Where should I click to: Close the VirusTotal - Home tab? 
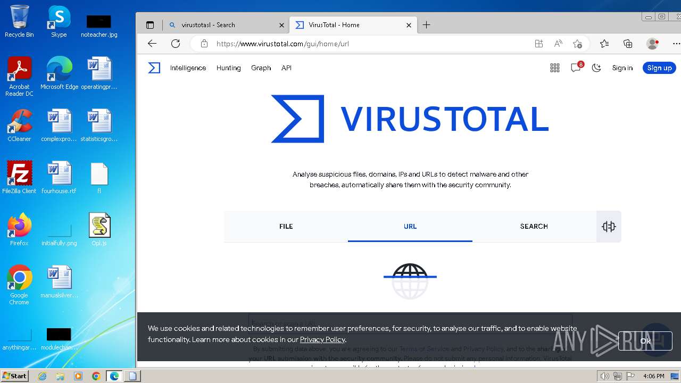(409, 25)
